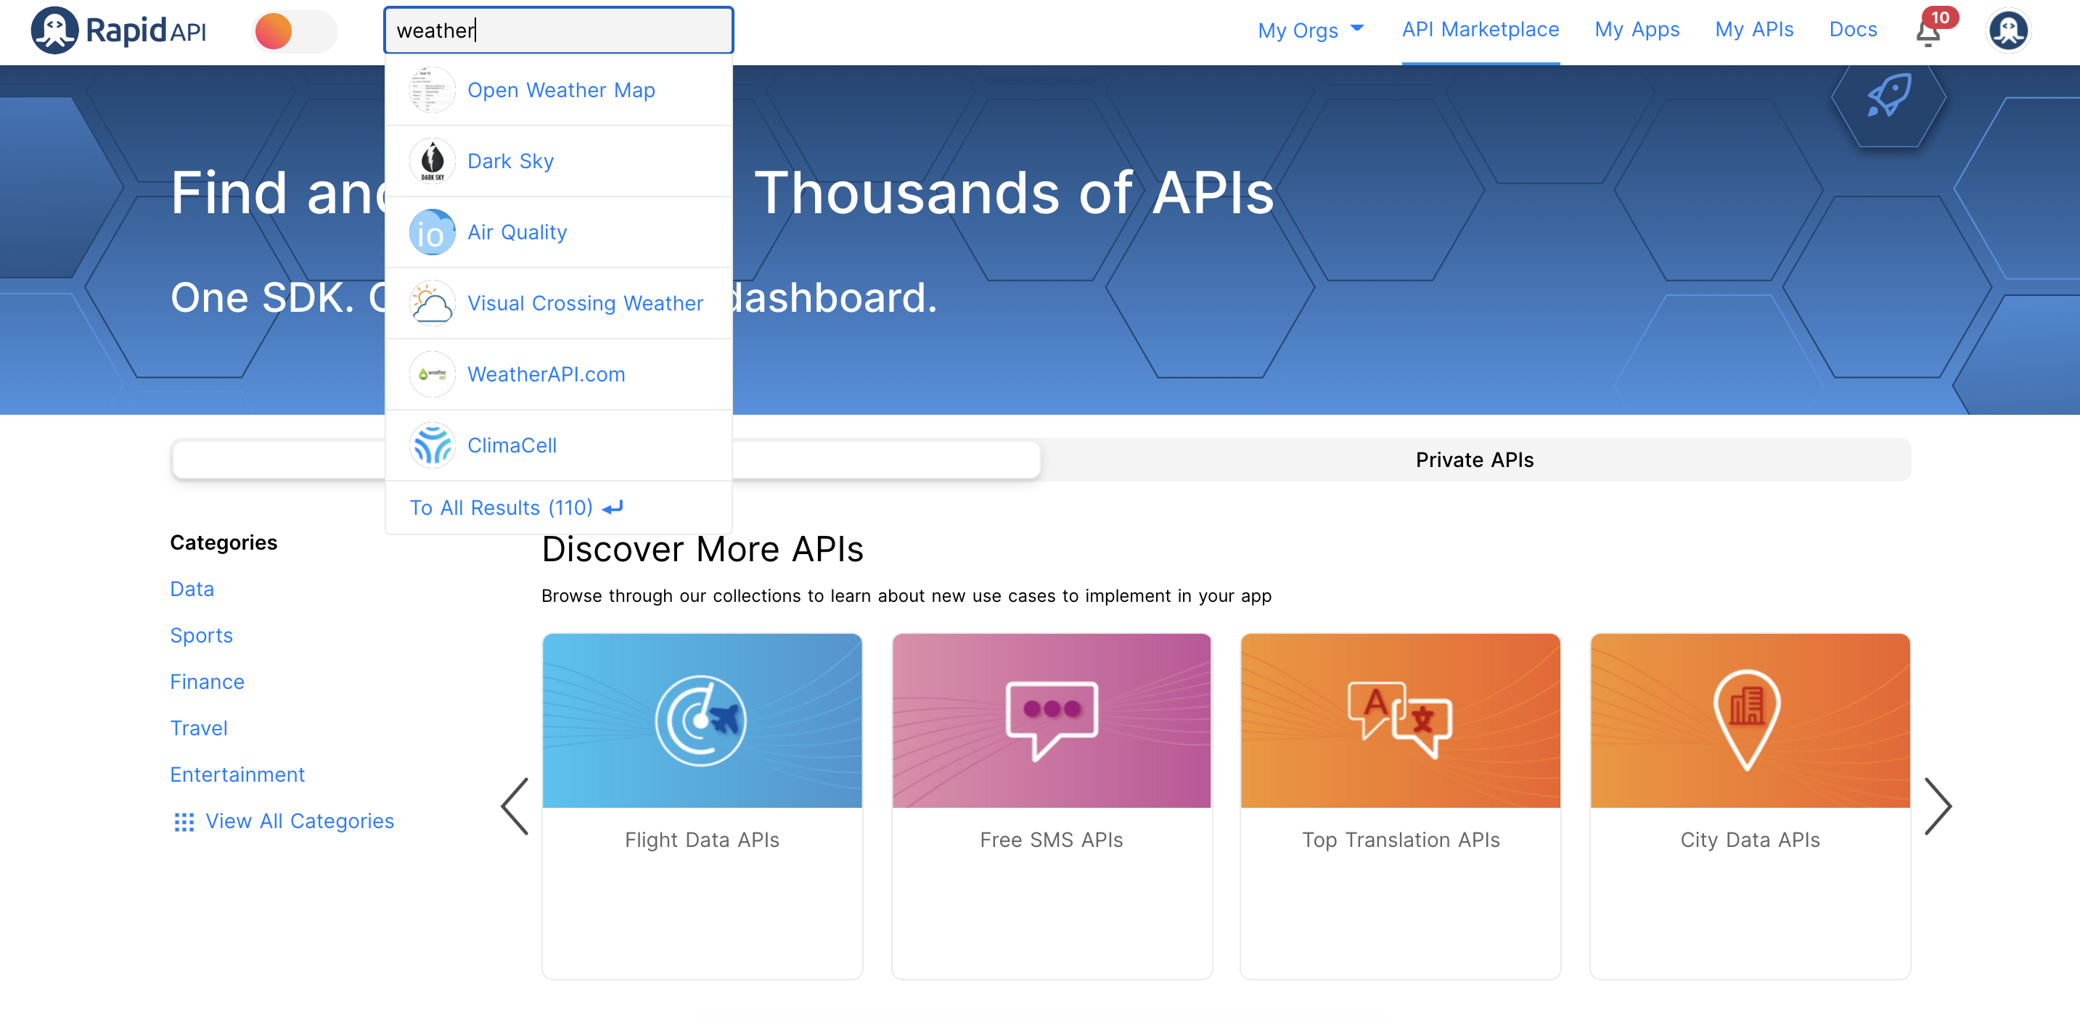Click the RapidAPI logo
The height and width of the screenshot is (1021, 2080).
click(x=119, y=30)
